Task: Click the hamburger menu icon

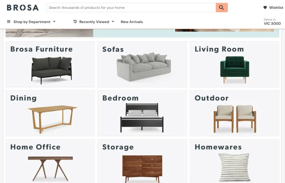Action: click(x=9, y=22)
